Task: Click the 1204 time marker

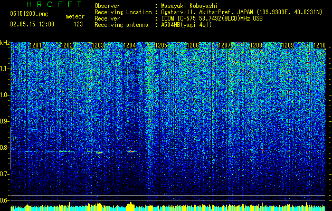Action: (130, 45)
